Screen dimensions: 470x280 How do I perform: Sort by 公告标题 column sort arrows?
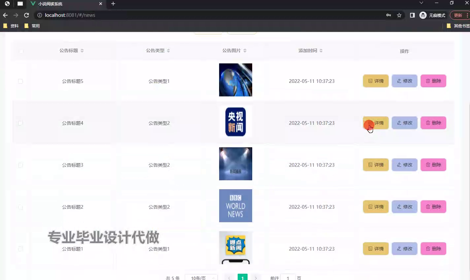[x=82, y=51]
